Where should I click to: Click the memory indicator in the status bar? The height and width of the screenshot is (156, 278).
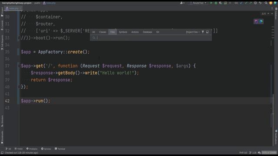click(269, 153)
